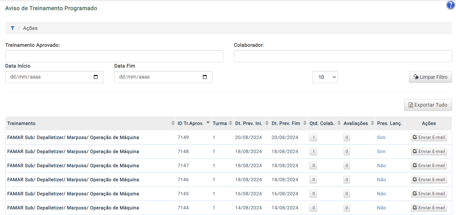Sort table by Dt. Prev. Fim arrows
This screenshot has height=215, width=456.
pos(305,123)
